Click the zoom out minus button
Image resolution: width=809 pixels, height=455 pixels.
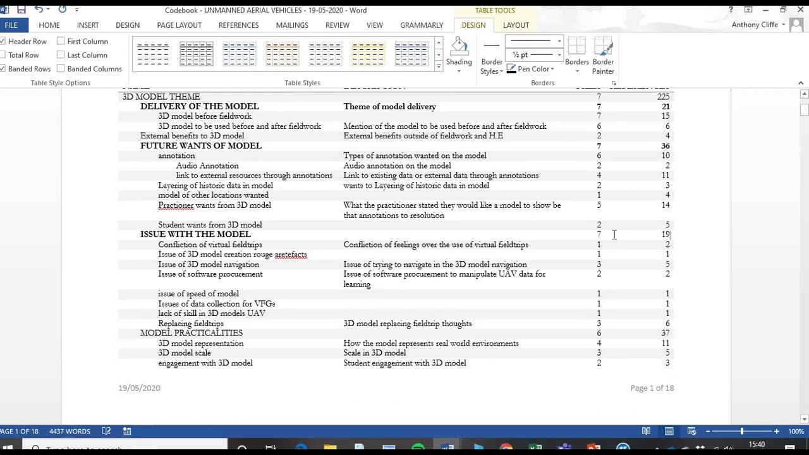tap(708, 431)
